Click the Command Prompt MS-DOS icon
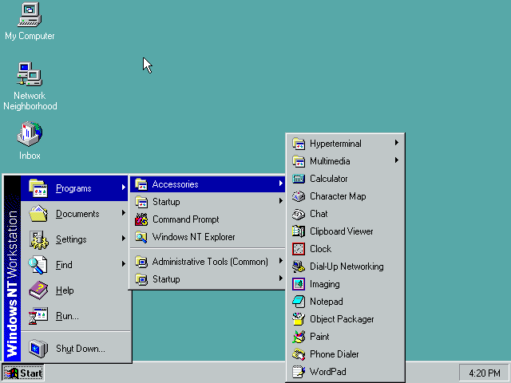 [141, 219]
